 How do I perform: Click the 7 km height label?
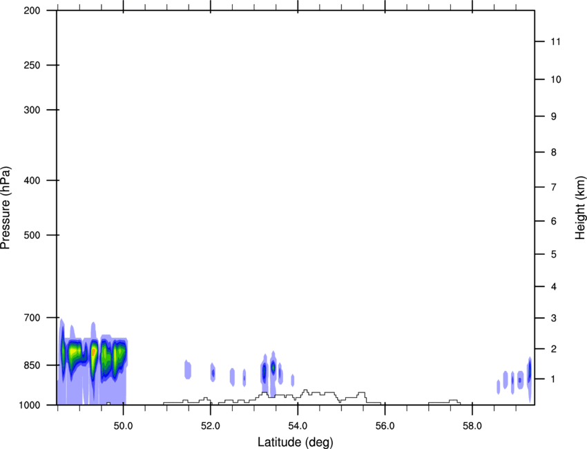554,187
